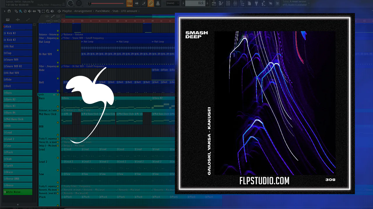
Task: Open the Browser view icon
Action: pos(242,3)
